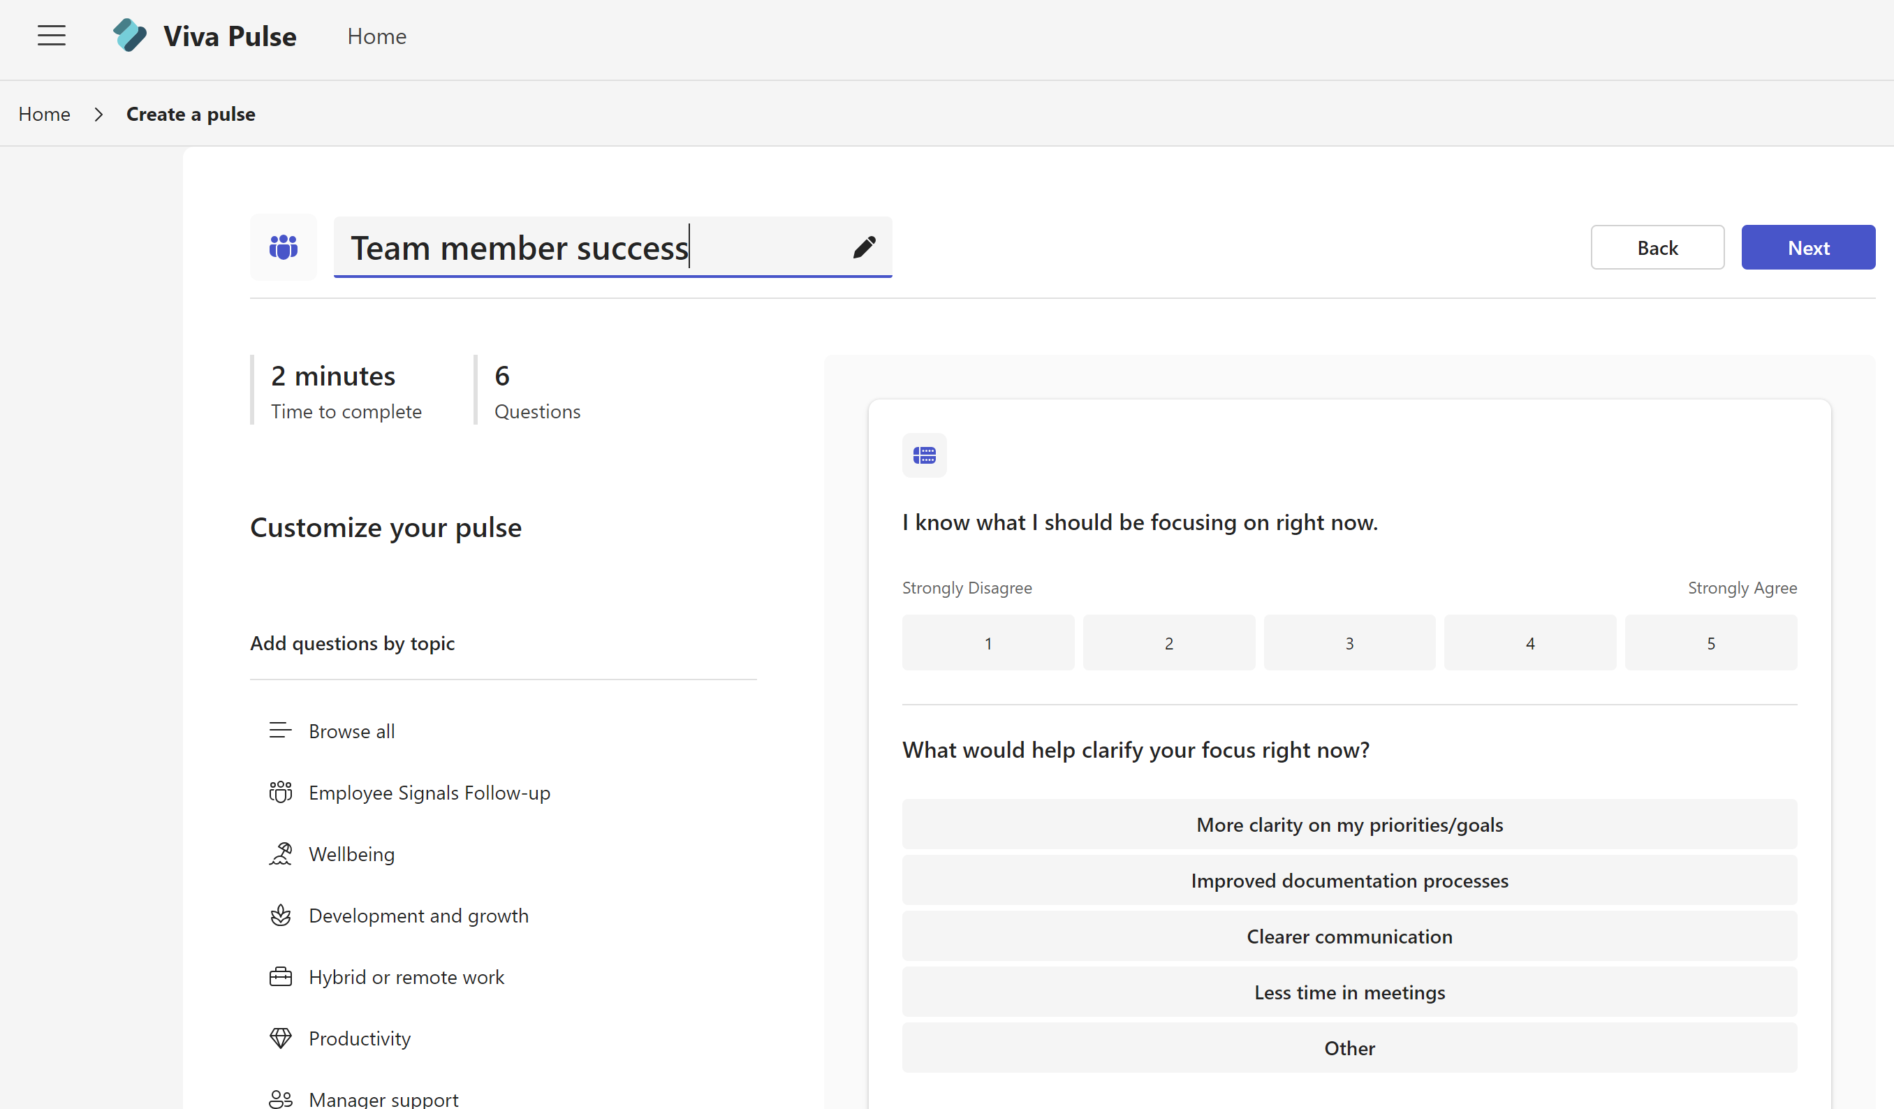Expand the Hybrid or remote work section
The width and height of the screenshot is (1894, 1109).
tap(405, 977)
